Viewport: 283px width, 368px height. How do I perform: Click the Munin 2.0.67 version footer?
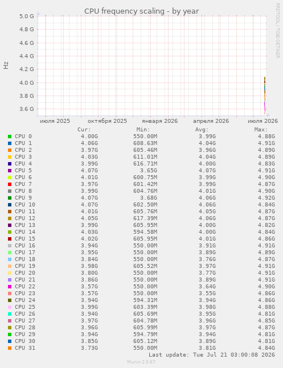(x=141, y=362)
